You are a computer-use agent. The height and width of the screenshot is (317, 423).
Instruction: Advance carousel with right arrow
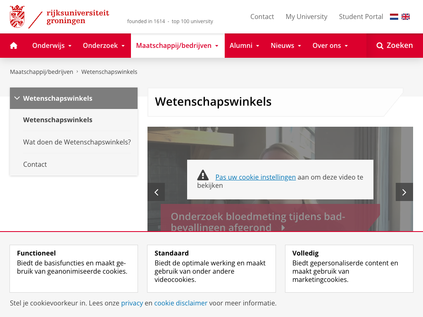point(404,192)
